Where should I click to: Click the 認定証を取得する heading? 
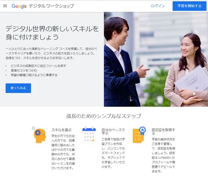point(163,132)
